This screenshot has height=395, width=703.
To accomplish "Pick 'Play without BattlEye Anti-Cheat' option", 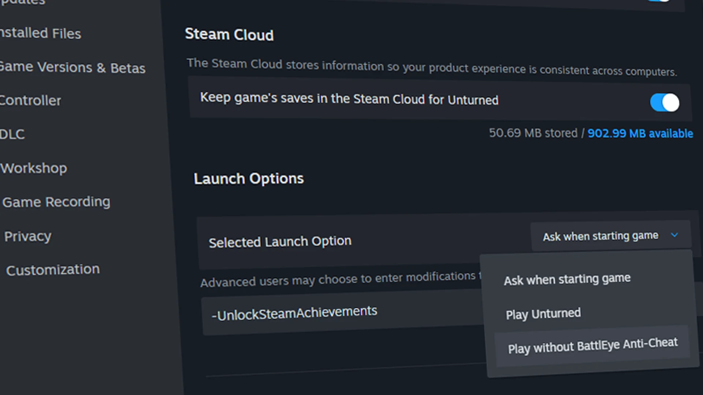I will point(592,346).
